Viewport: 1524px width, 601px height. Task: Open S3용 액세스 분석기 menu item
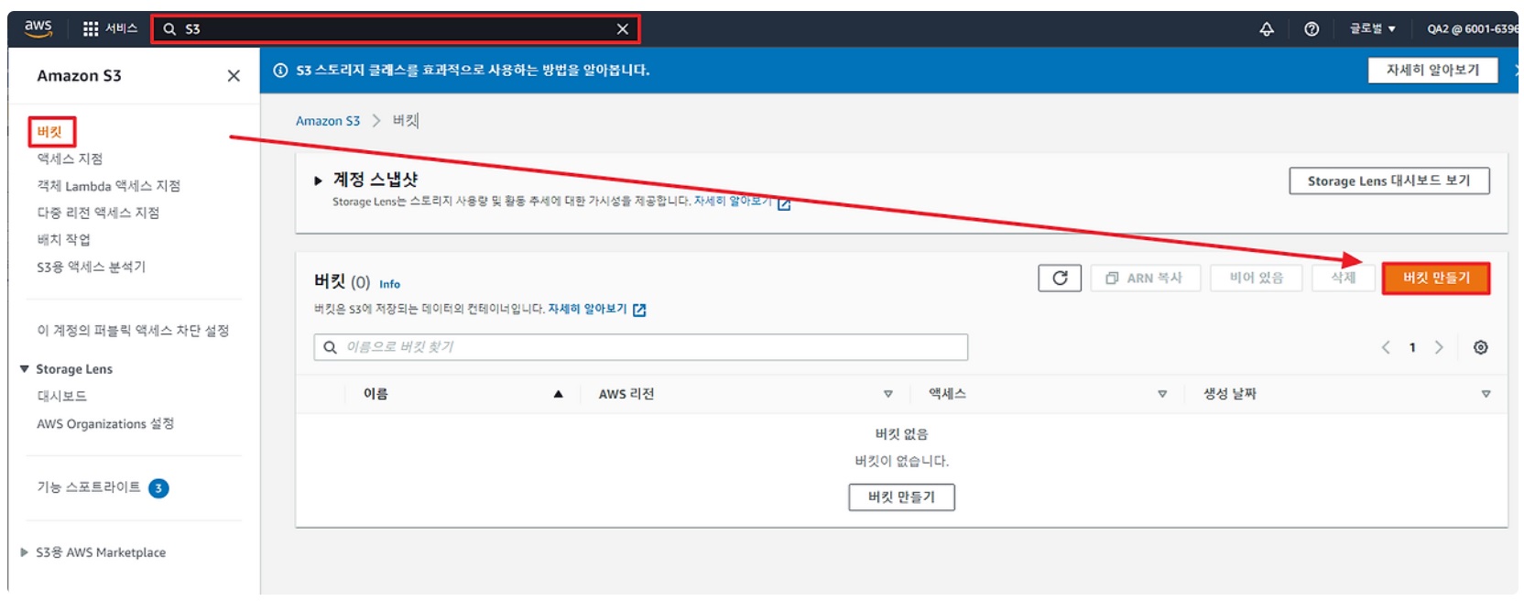click(91, 267)
